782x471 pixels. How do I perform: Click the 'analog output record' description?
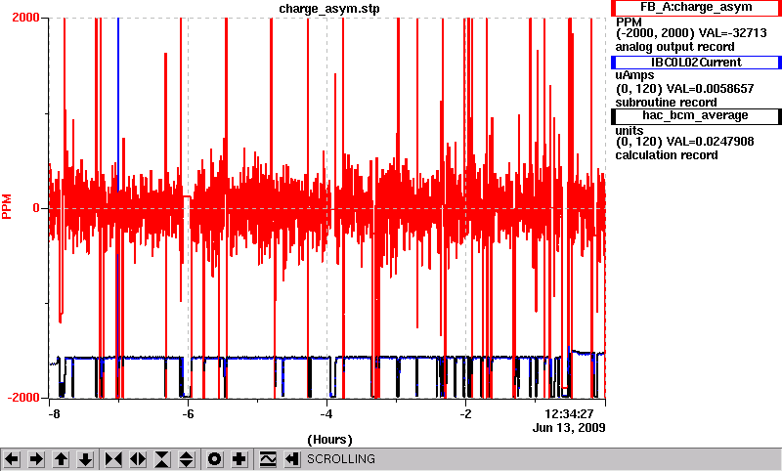click(x=674, y=47)
